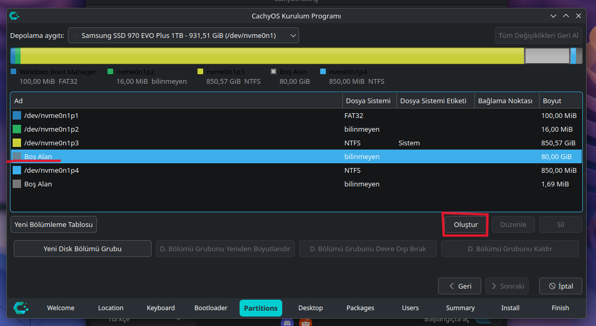The image size is (596, 326).
Task: Click the blue Windows Boot Manager legend swatch
Action: click(x=14, y=72)
